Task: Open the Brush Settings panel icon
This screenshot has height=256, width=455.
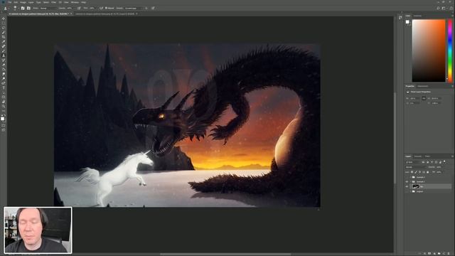Action: click(x=23, y=8)
